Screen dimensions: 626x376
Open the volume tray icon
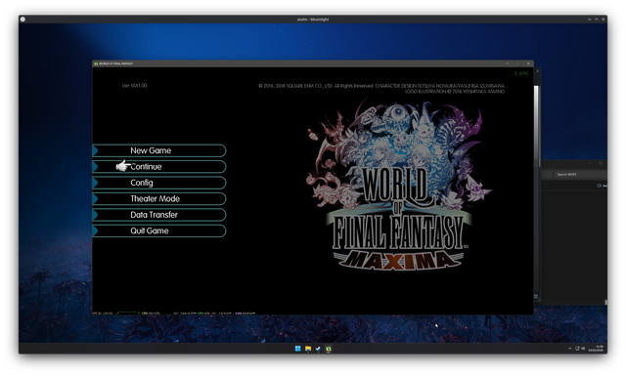[583, 349]
